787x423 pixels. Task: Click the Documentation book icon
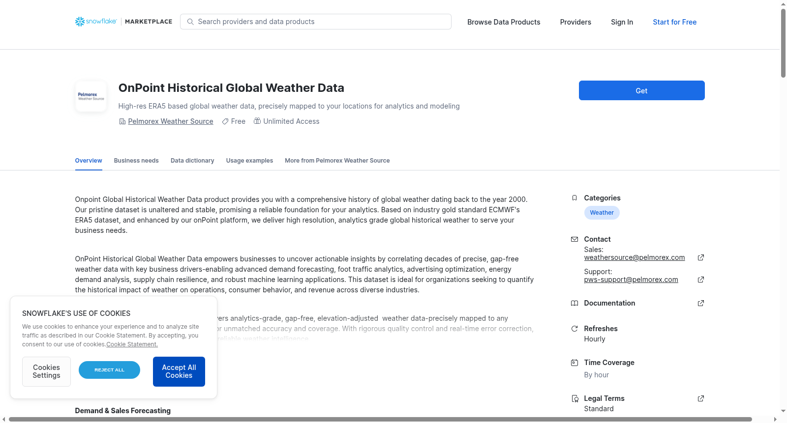575,303
